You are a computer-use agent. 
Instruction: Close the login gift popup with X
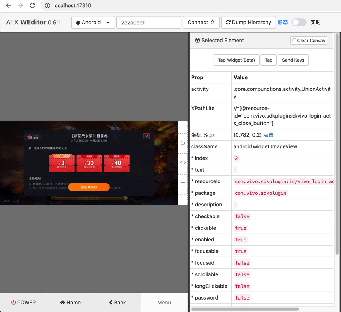(x=147, y=136)
